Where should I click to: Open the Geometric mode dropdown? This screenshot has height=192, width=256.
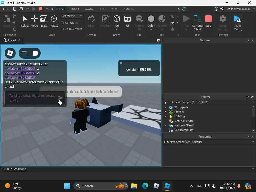(x=72, y=16)
